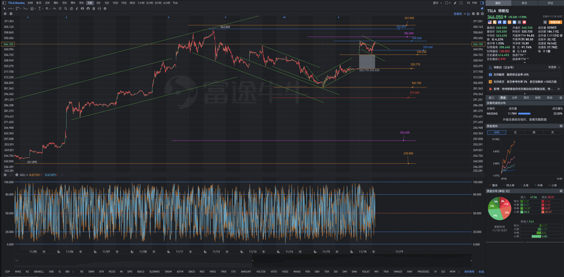
Task: Open the 盘口 order book tab
Action: (491, 98)
